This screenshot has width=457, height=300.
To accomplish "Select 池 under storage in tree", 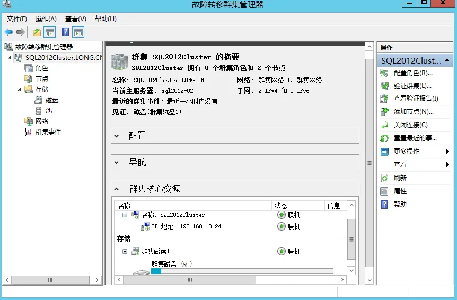I will [48, 111].
